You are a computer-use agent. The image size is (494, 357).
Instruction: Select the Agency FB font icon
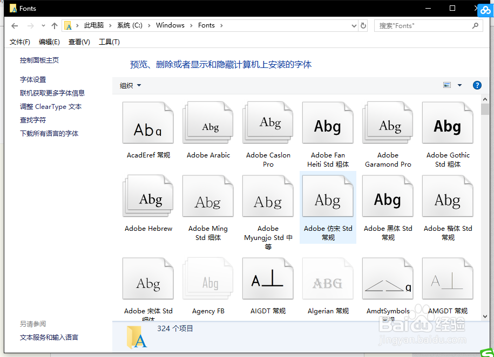208,279
